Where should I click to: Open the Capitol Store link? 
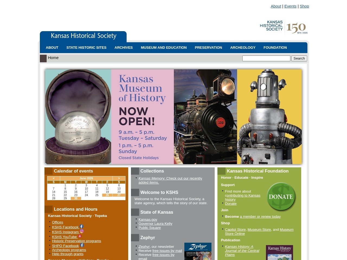click(235, 230)
